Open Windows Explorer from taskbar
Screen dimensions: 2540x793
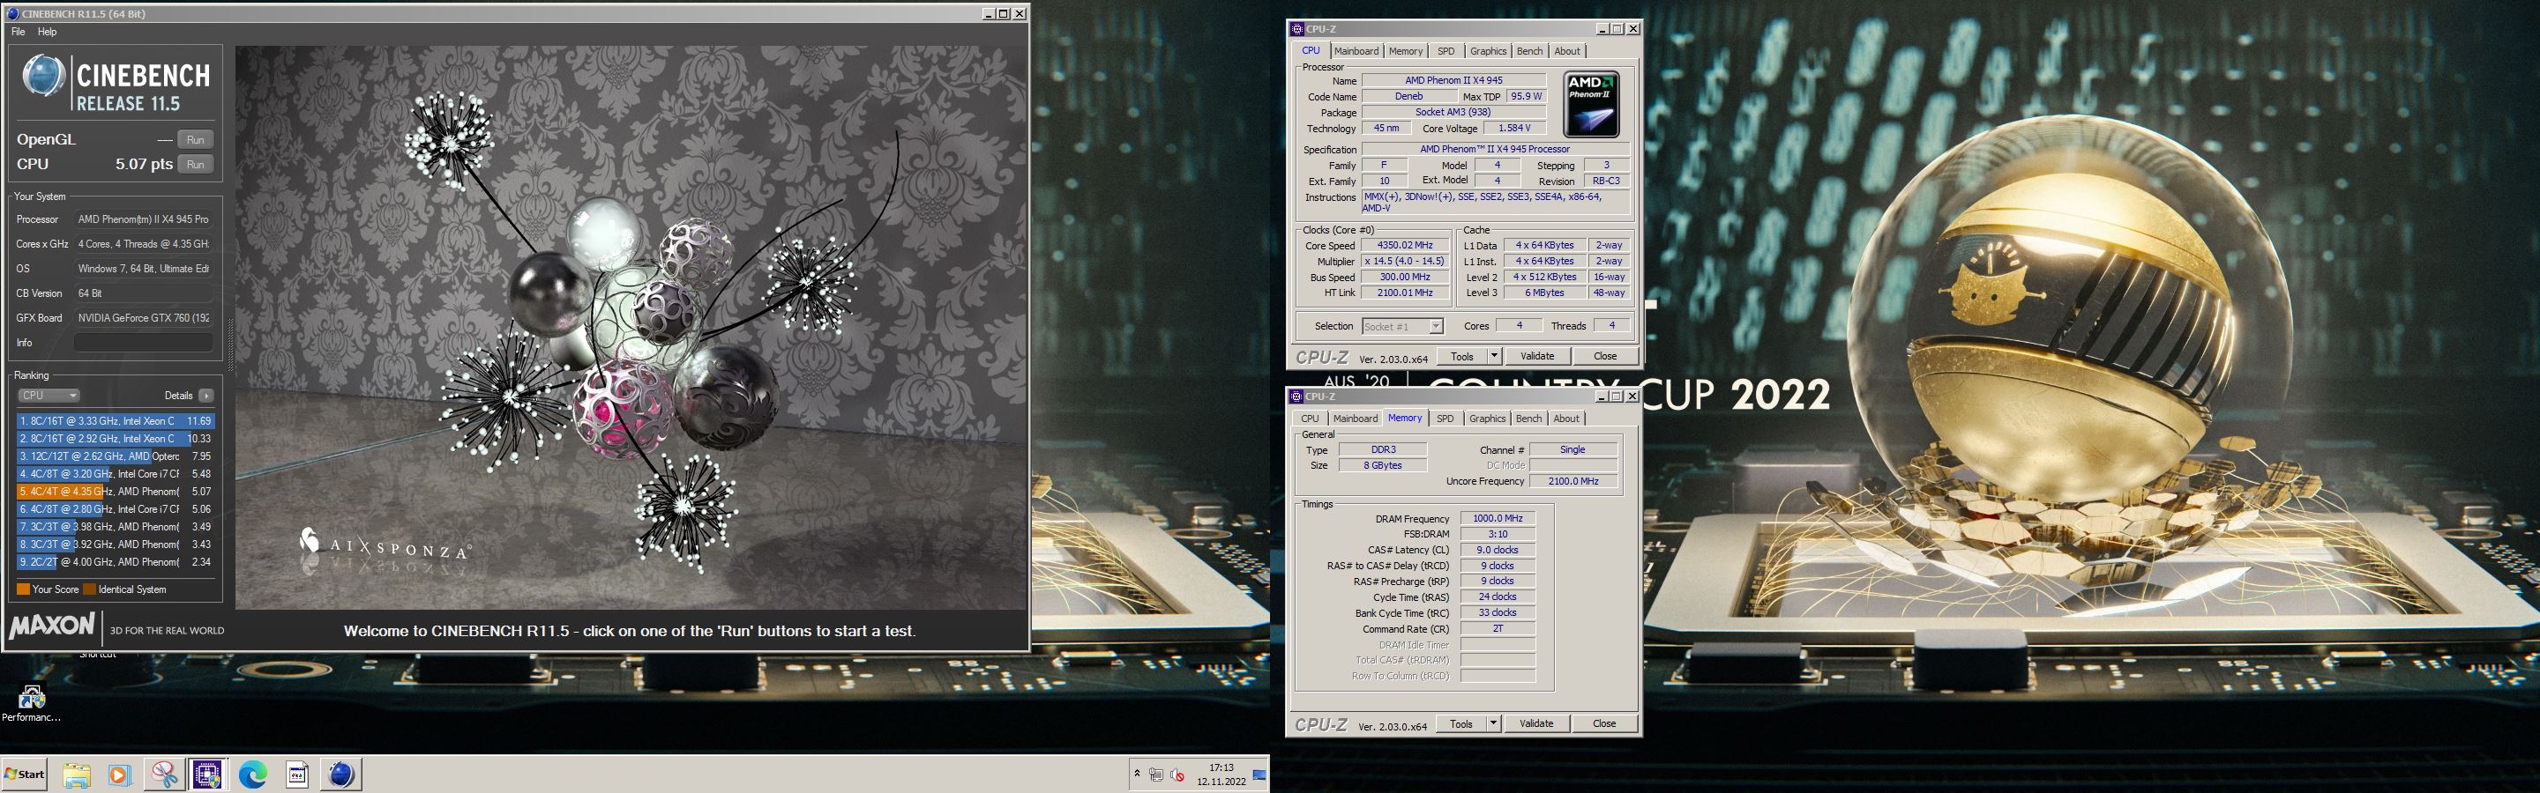pos(77,774)
